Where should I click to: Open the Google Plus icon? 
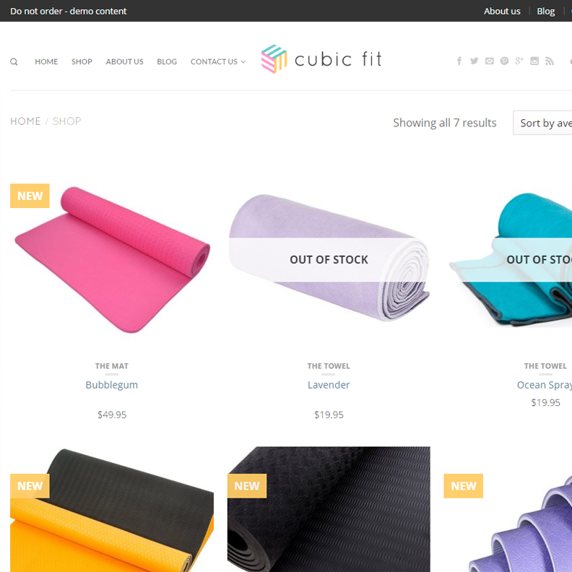tap(519, 61)
